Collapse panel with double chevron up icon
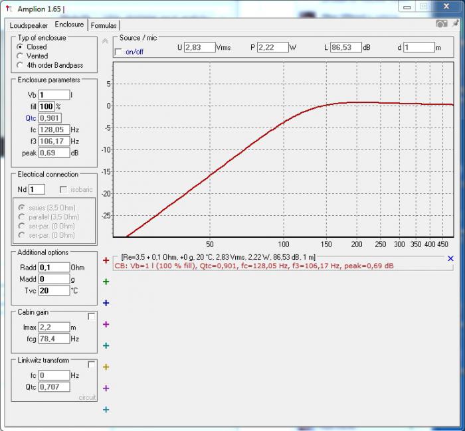The width and height of the screenshot is (465, 431). (105, 41)
